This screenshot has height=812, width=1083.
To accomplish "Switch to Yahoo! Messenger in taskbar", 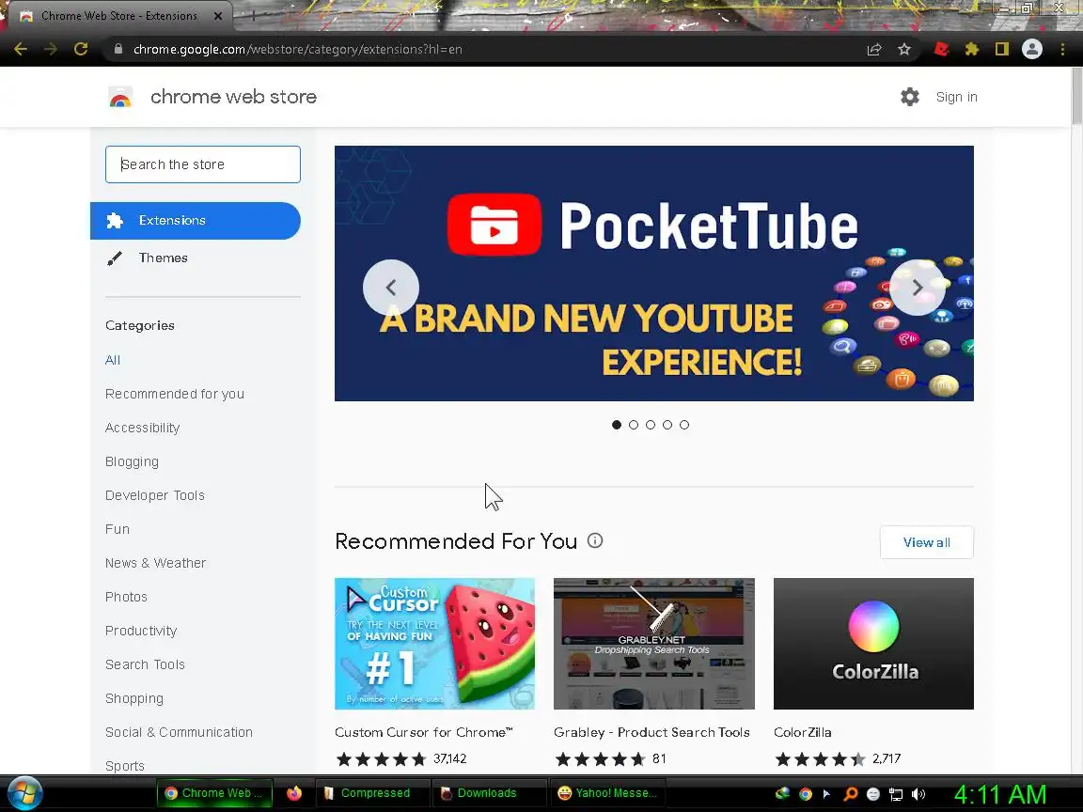I will [x=608, y=792].
